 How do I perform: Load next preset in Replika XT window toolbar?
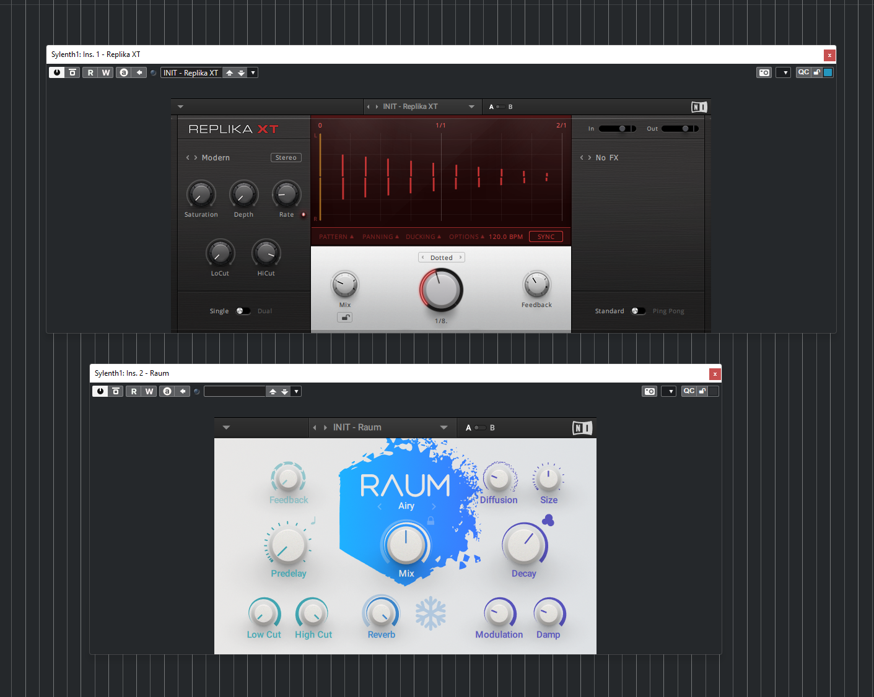(242, 72)
